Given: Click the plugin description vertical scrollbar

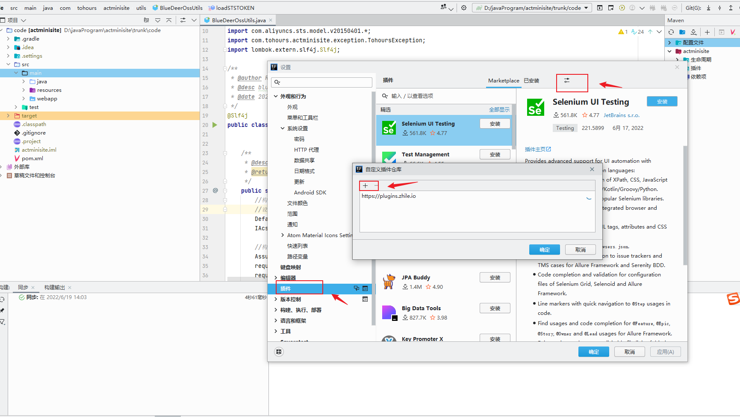Looking at the screenshot, I should click(685, 205).
